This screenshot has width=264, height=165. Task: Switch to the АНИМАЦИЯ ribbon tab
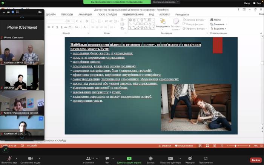(85, 14)
